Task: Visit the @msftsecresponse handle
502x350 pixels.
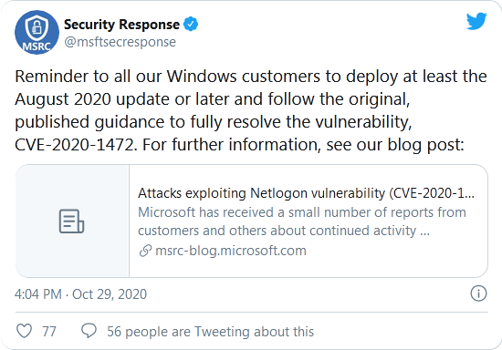Action: click(x=120, y=42)
